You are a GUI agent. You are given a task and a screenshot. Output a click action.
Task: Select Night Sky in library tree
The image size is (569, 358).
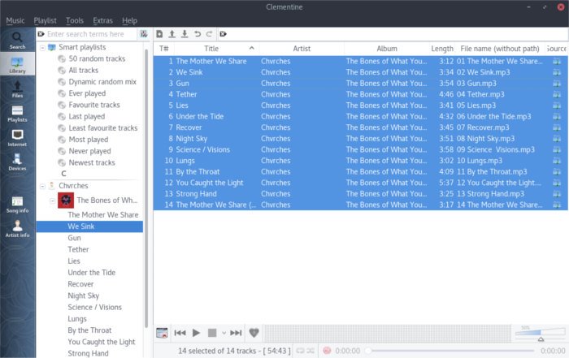pyautogui.click(x=84, y=295)
